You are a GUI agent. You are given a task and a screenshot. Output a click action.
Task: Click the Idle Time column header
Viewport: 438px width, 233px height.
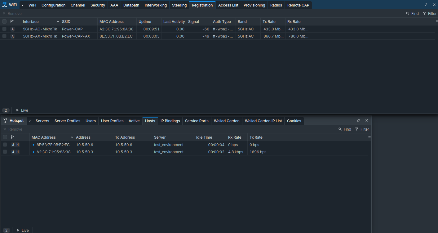click(210, 137)
